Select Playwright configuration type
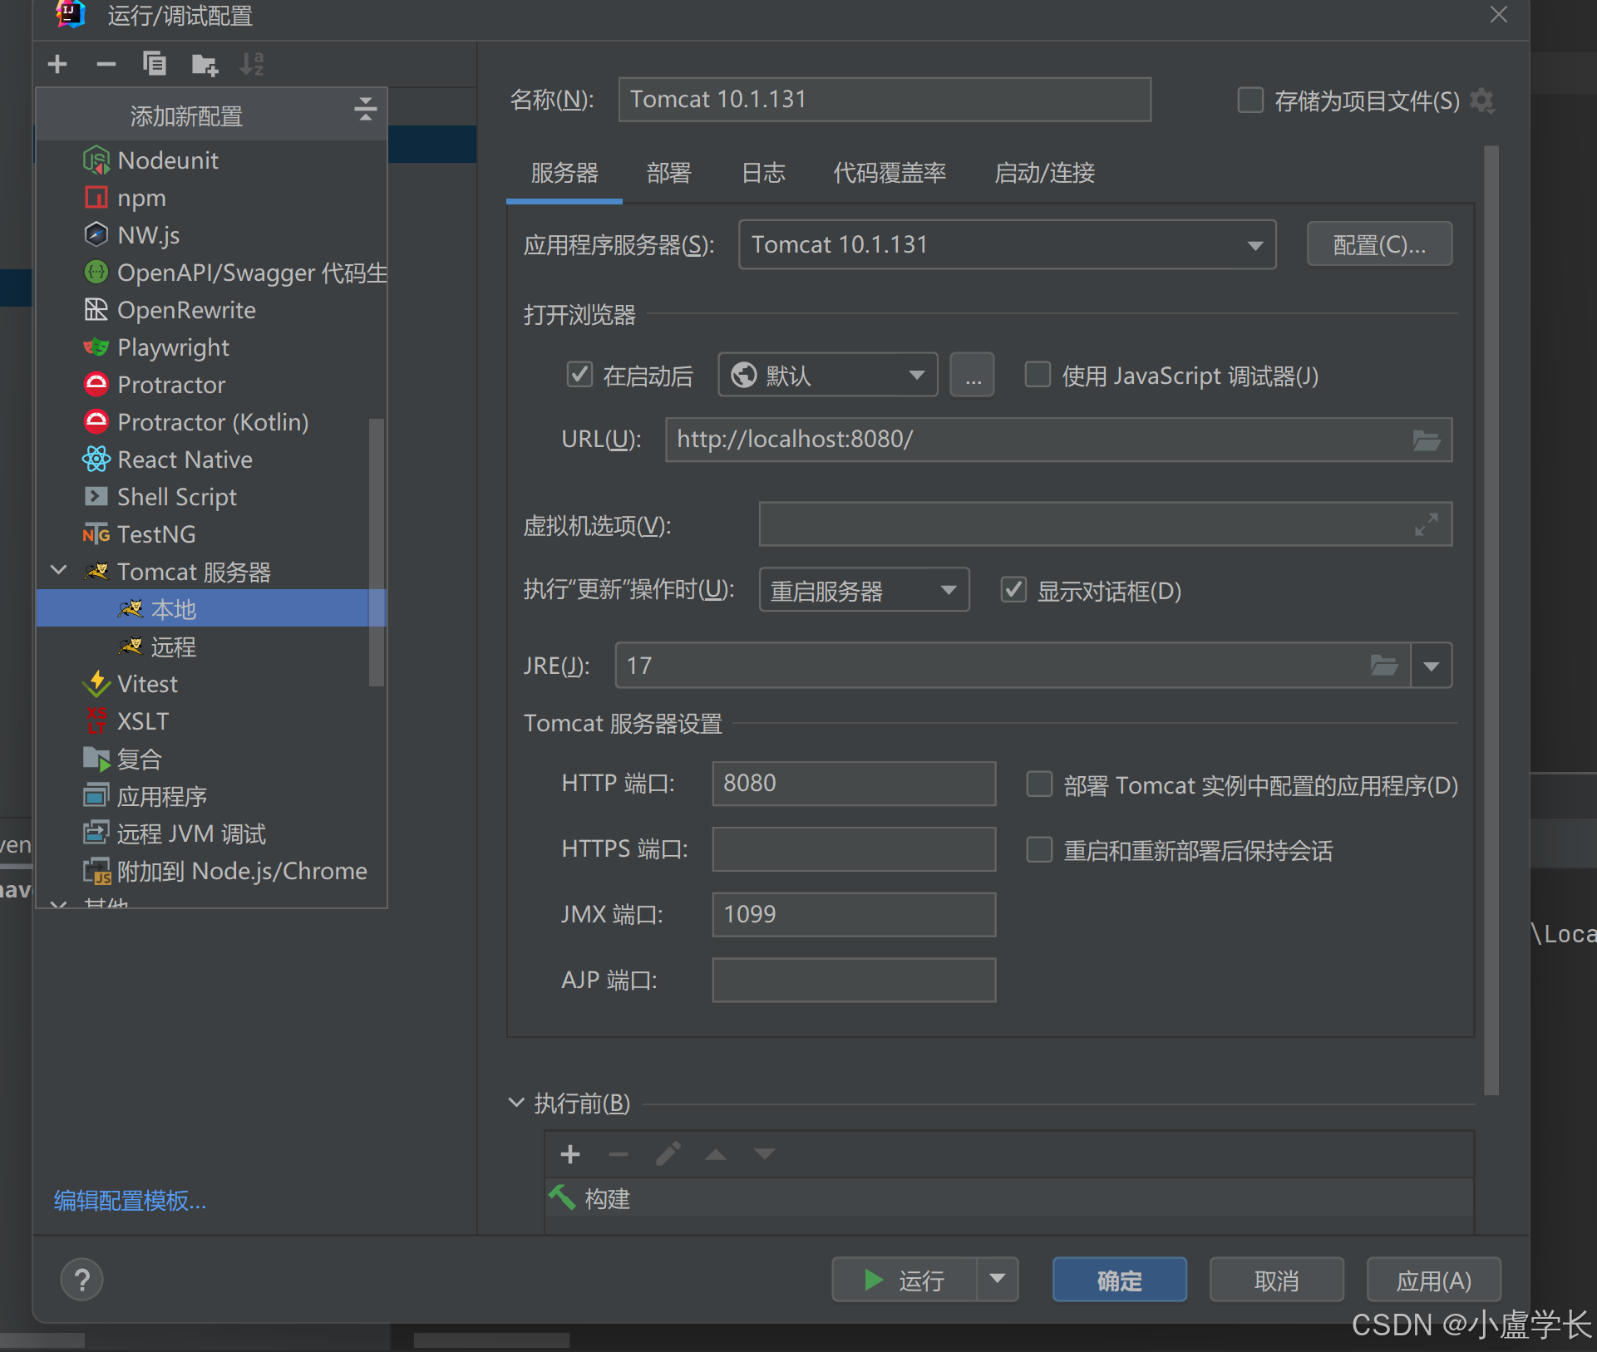Viewport: 1597px width, 1352px height. point(212,347)
